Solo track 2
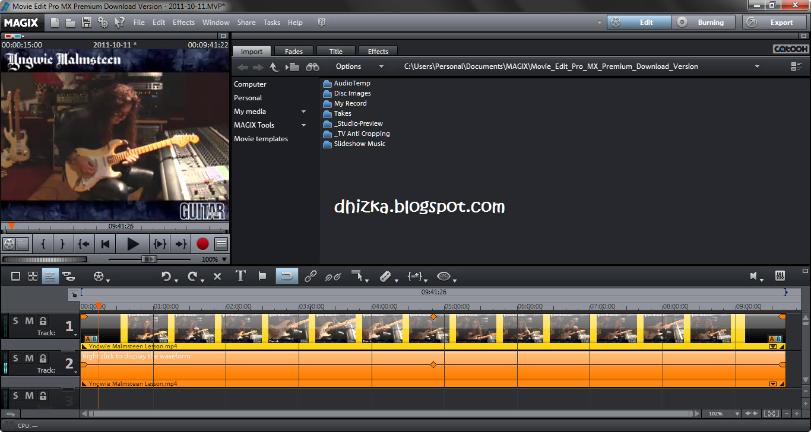The height and width of the screenshot is (432, 811). tap(15, 358)
